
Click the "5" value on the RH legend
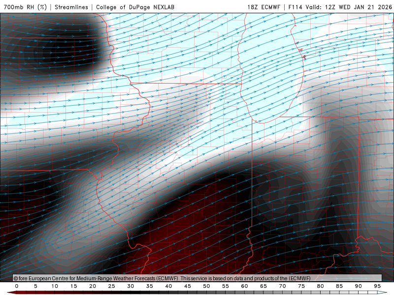(35, 286)
